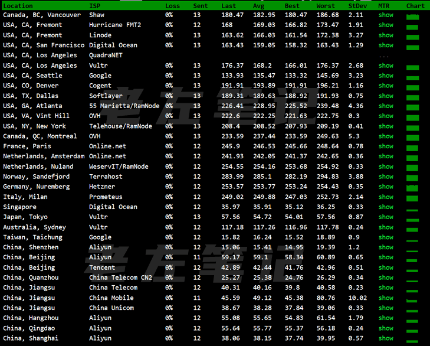Screen dimensions: 430x346
Task: Click the Avg column header
Action: [258, 6]
